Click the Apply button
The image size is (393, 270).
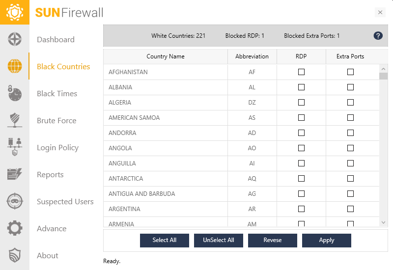pos(326,240)
